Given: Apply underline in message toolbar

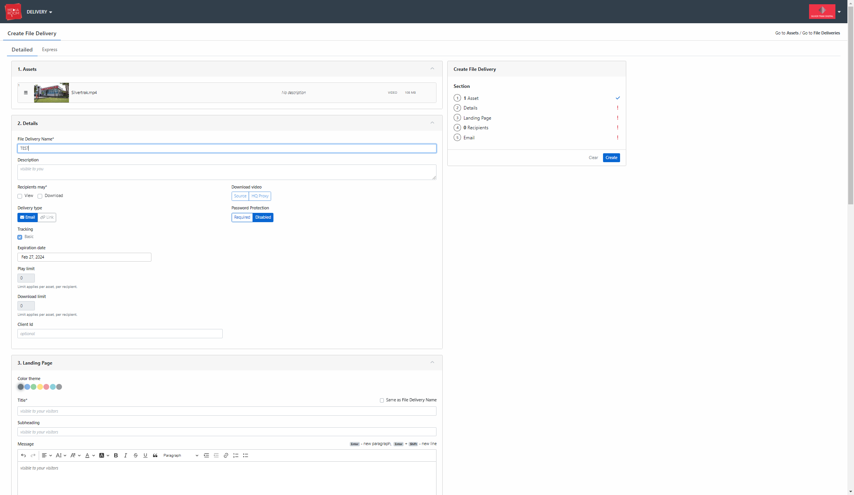Looking at the screenshot, I should click(x=145, y=456).
